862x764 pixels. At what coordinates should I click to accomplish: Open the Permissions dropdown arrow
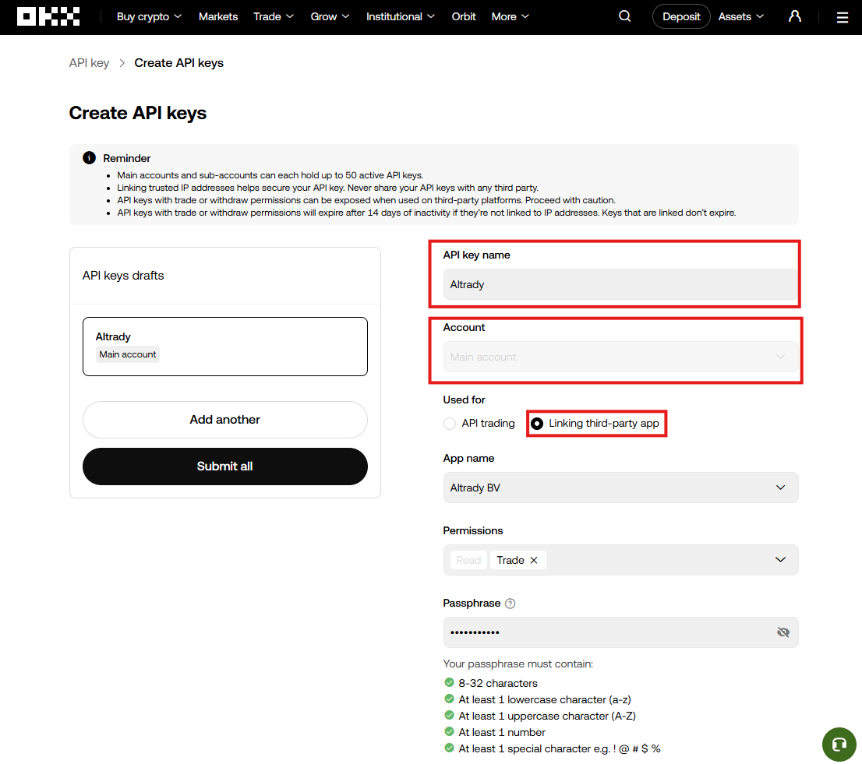click(780, 560)
